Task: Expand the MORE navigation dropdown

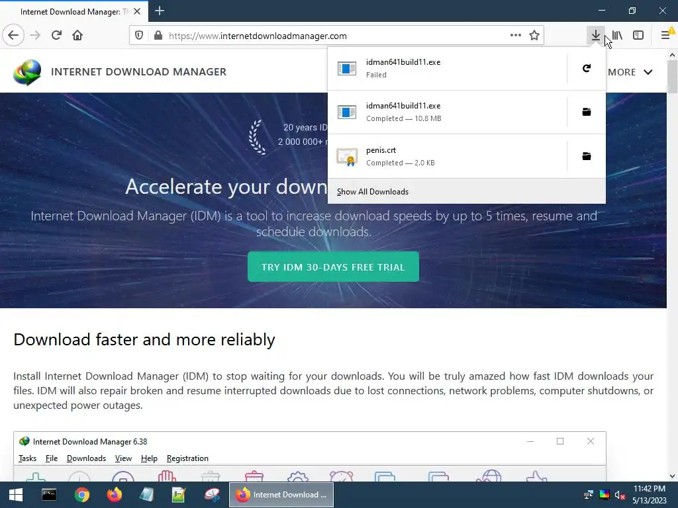Action: pyautogui.click(x=630, y=72)
